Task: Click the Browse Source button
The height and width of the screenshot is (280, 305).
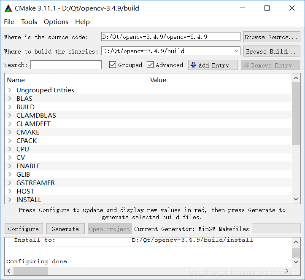Action: (272, 37)
